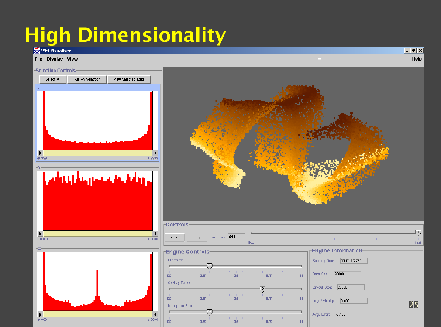Open the View menu
This screenshot has width=441, height=327.
(x=72, y=59)
